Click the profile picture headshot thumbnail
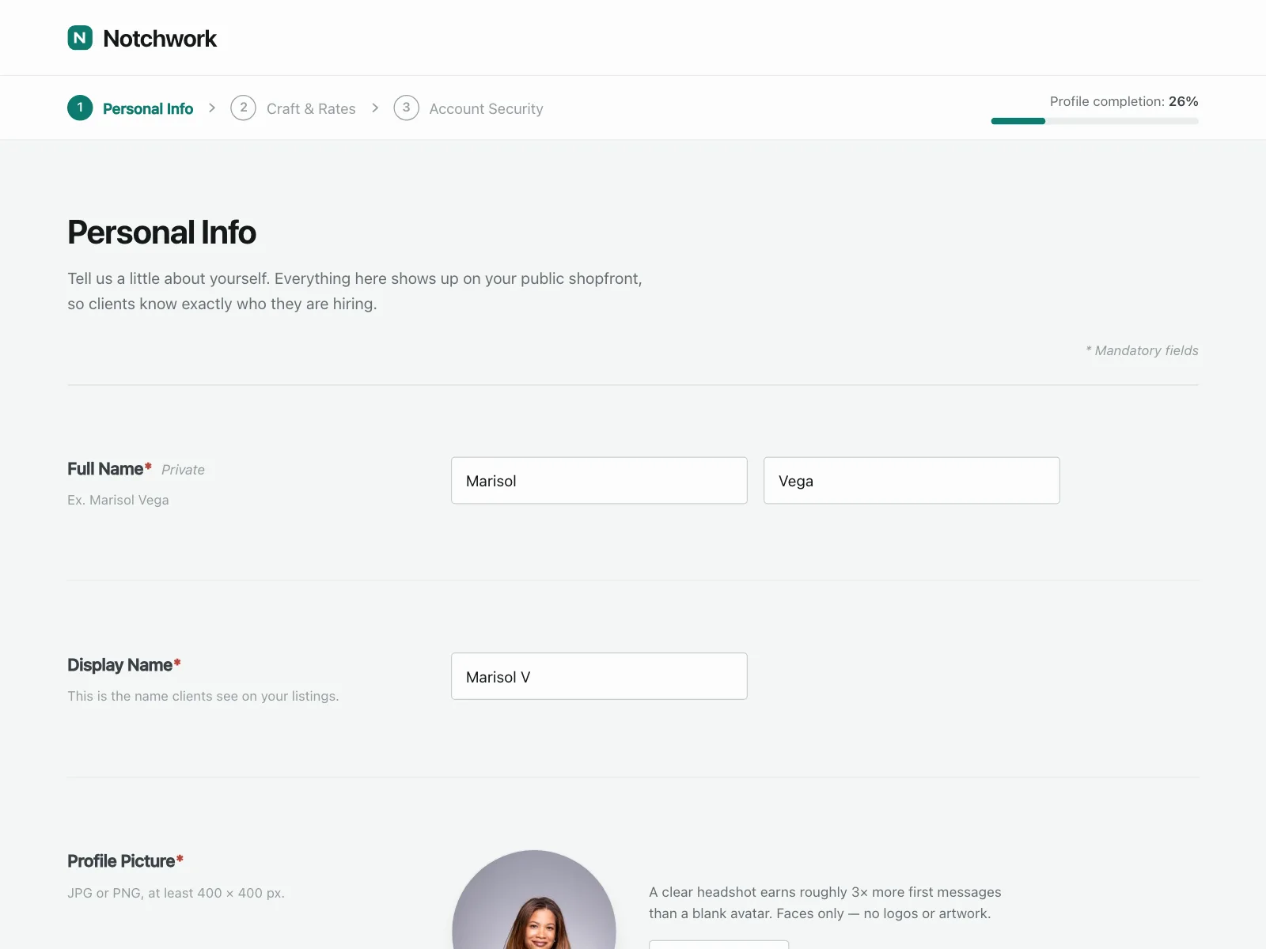The height and width of the screenshot is (949, 1266). [x=534, y=900]
